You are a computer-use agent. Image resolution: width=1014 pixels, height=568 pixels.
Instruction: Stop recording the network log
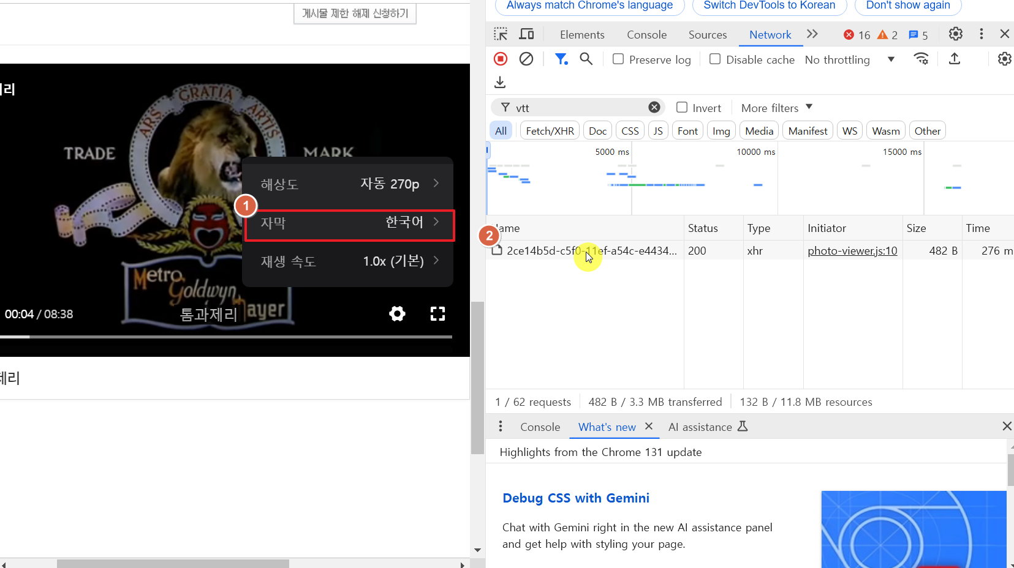pos(501,59)
